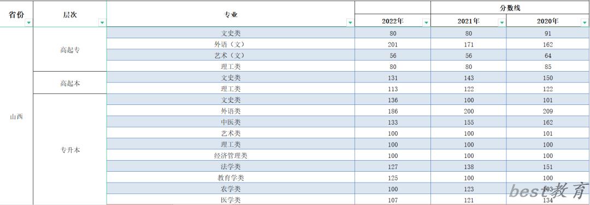
Task: Select the 155 score for 中医类
Action: (x=469, y=122)
